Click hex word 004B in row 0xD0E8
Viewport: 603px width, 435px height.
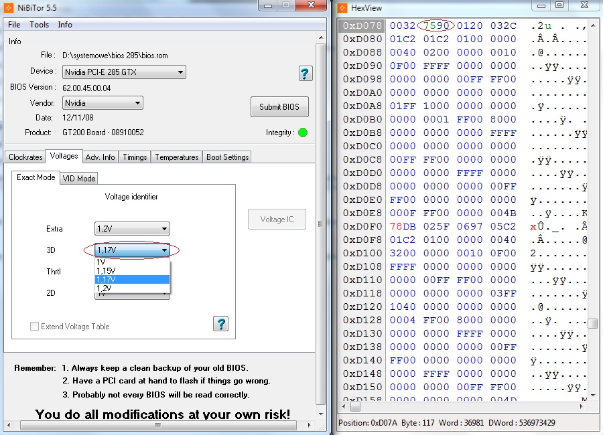[503, 213]
